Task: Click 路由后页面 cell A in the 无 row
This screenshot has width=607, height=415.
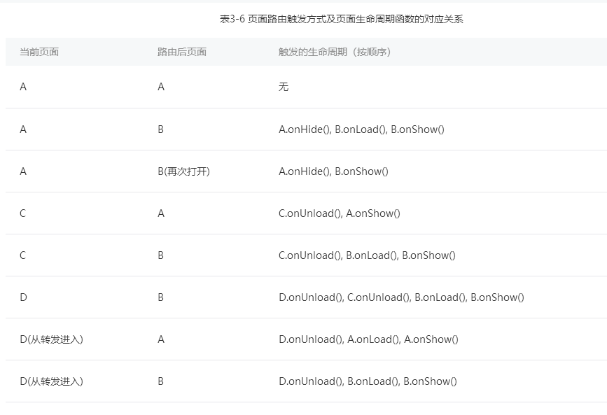Action: click(161, 87)
